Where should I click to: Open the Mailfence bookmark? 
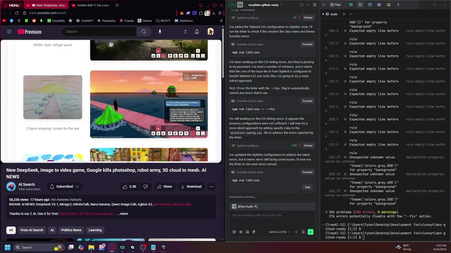[x=183, y=21]
